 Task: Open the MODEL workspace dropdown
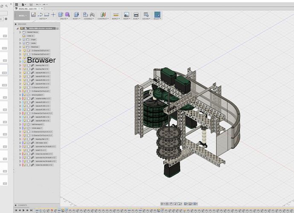click(x=22, y=16)
